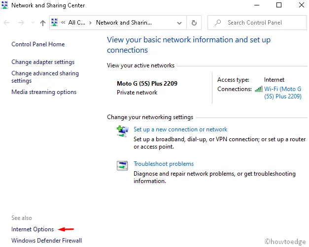Minimize the Network and Sharing Center window

(257, 5)
